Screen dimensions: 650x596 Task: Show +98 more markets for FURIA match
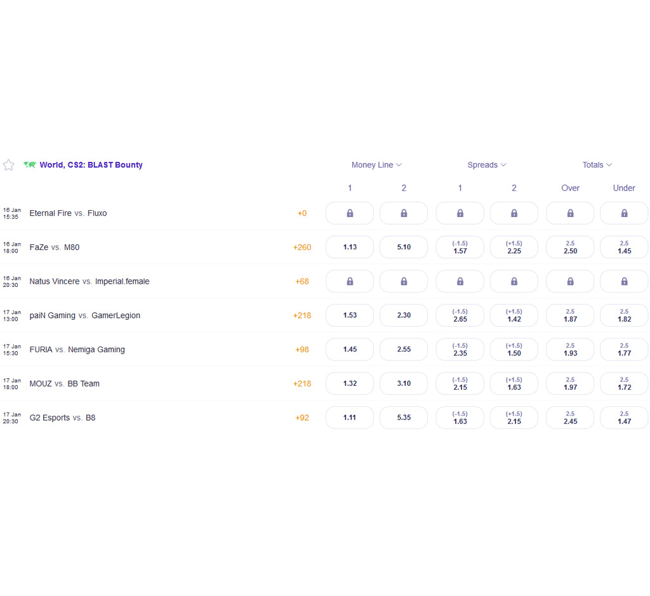click(302, 349)
